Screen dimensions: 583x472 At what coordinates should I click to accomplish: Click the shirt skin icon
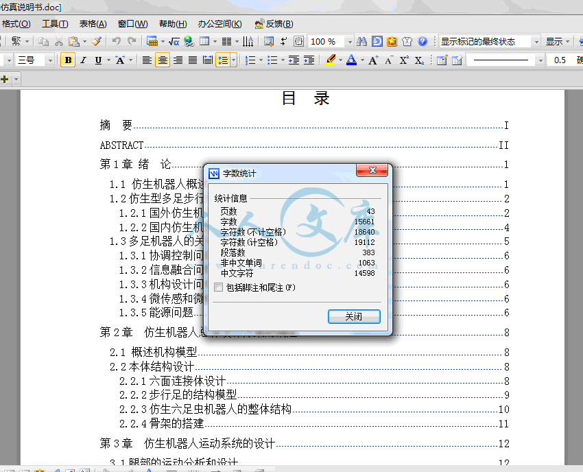click(407, 41)
